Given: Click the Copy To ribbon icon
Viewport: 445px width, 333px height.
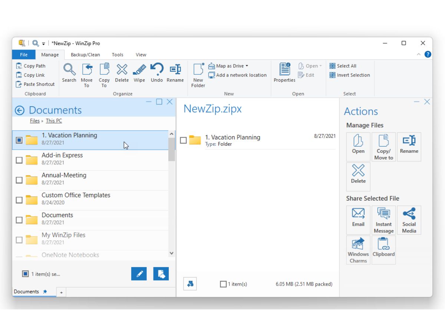Looking at the screenshot, I should click(x=104, y=75).
